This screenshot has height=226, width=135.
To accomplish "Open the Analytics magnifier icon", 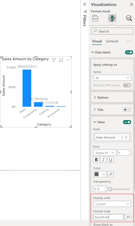I will pyautogui.click(x=129, y=18).
